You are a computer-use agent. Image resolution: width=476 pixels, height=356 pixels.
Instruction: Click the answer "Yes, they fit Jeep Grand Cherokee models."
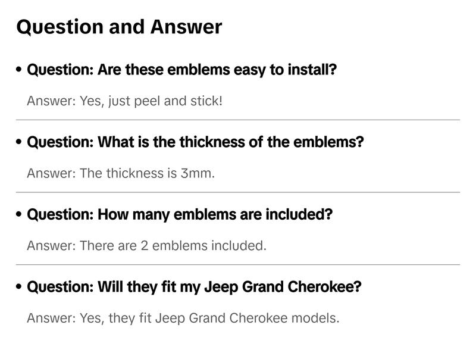[183, 318]
